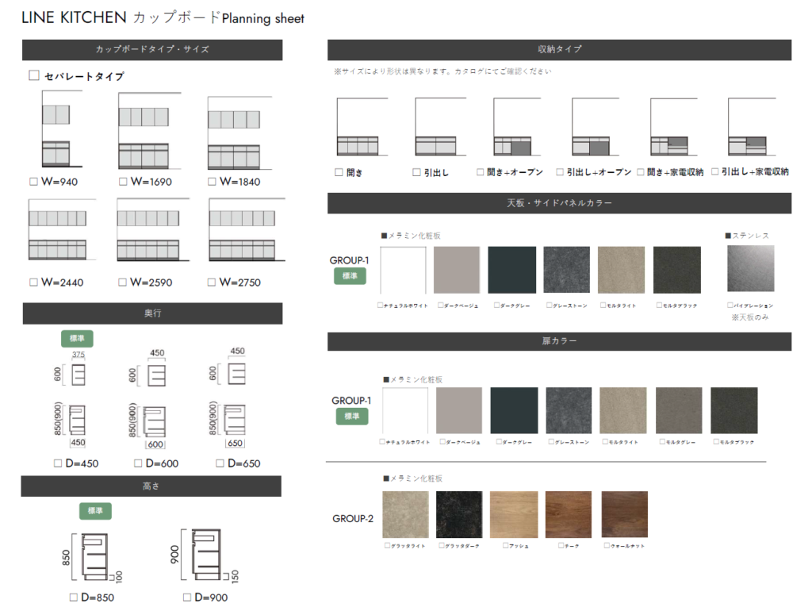Click the 標準 badge under 高さ
This screenshot has height=611, width=812.
95,511
